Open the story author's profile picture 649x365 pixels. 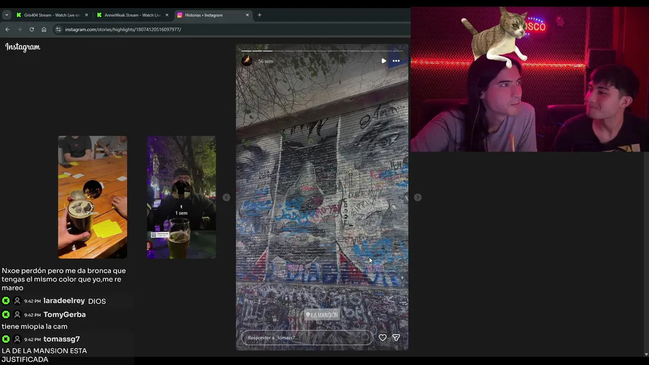(x=247, y=61)
